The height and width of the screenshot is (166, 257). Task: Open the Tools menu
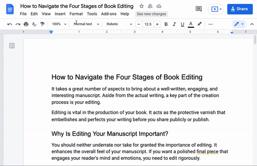[92, 14]
